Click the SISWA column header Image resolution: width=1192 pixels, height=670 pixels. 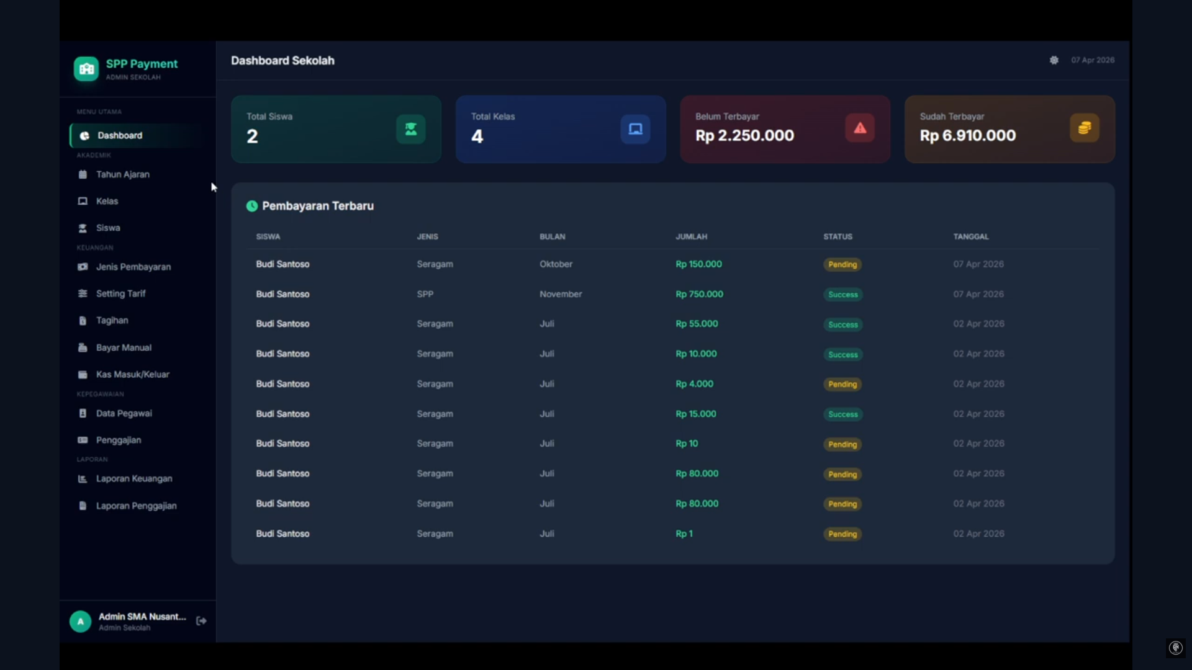click(x=268, y=236)
